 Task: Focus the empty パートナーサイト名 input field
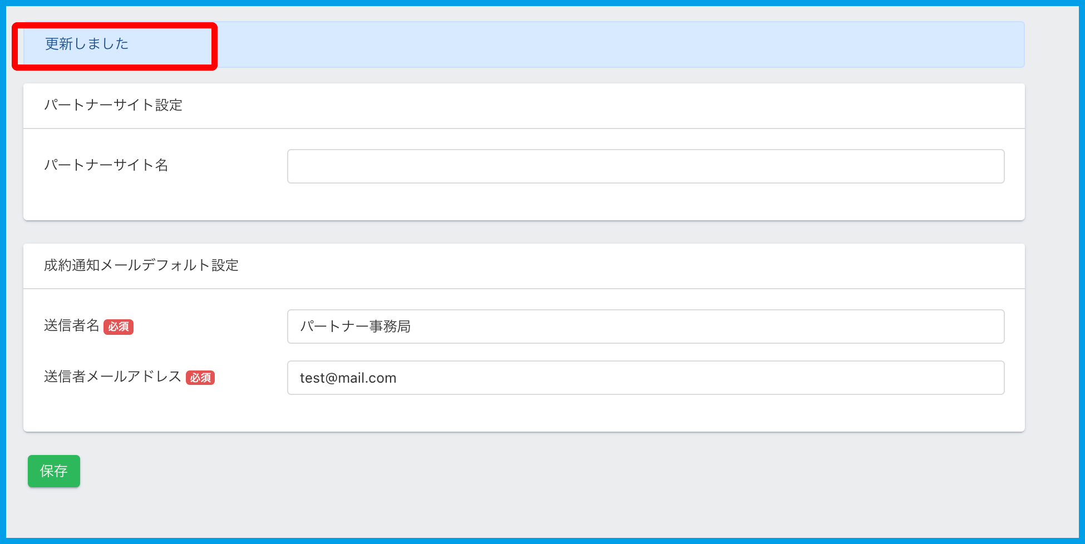645,166
